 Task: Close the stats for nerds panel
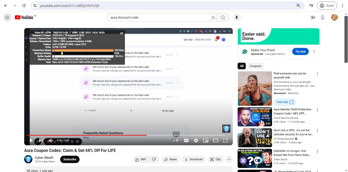click(122, 33)
